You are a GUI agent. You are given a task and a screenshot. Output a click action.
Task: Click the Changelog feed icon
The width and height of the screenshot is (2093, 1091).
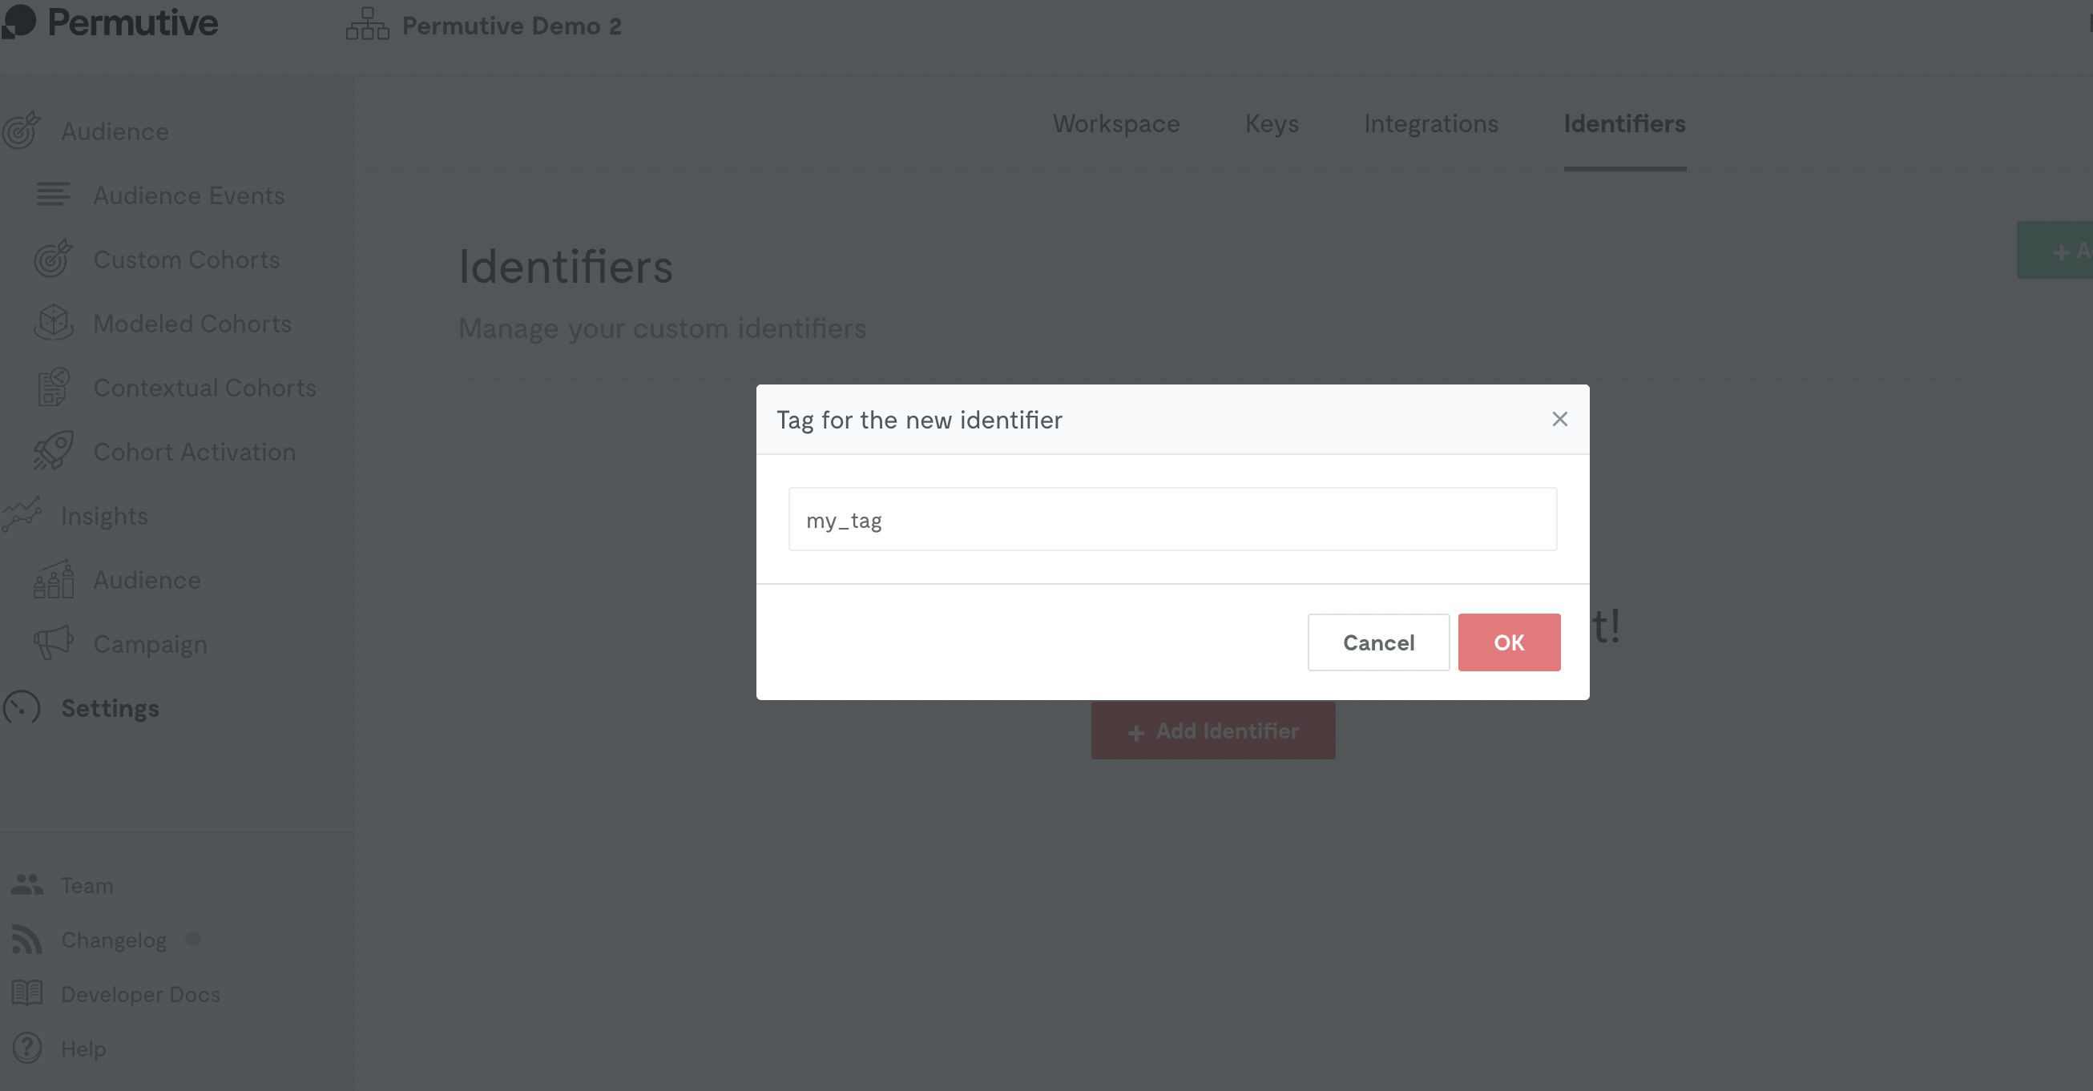pos(26,939)
